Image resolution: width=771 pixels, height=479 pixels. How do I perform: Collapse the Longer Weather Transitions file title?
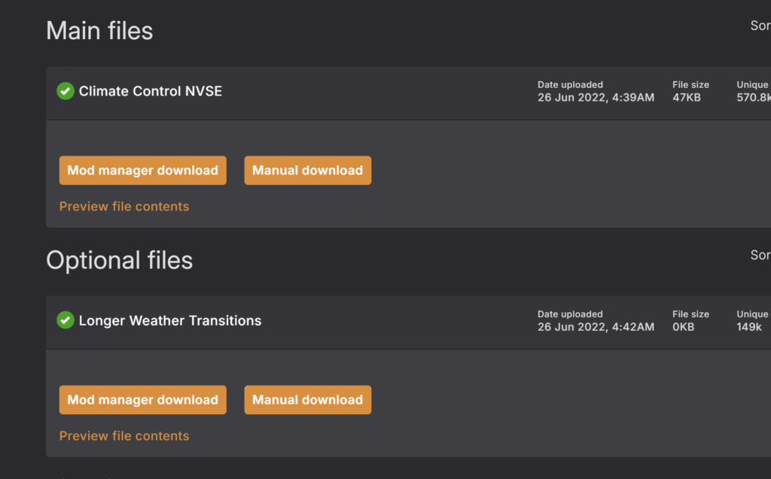pyautogui.click(x=170, y=320)
